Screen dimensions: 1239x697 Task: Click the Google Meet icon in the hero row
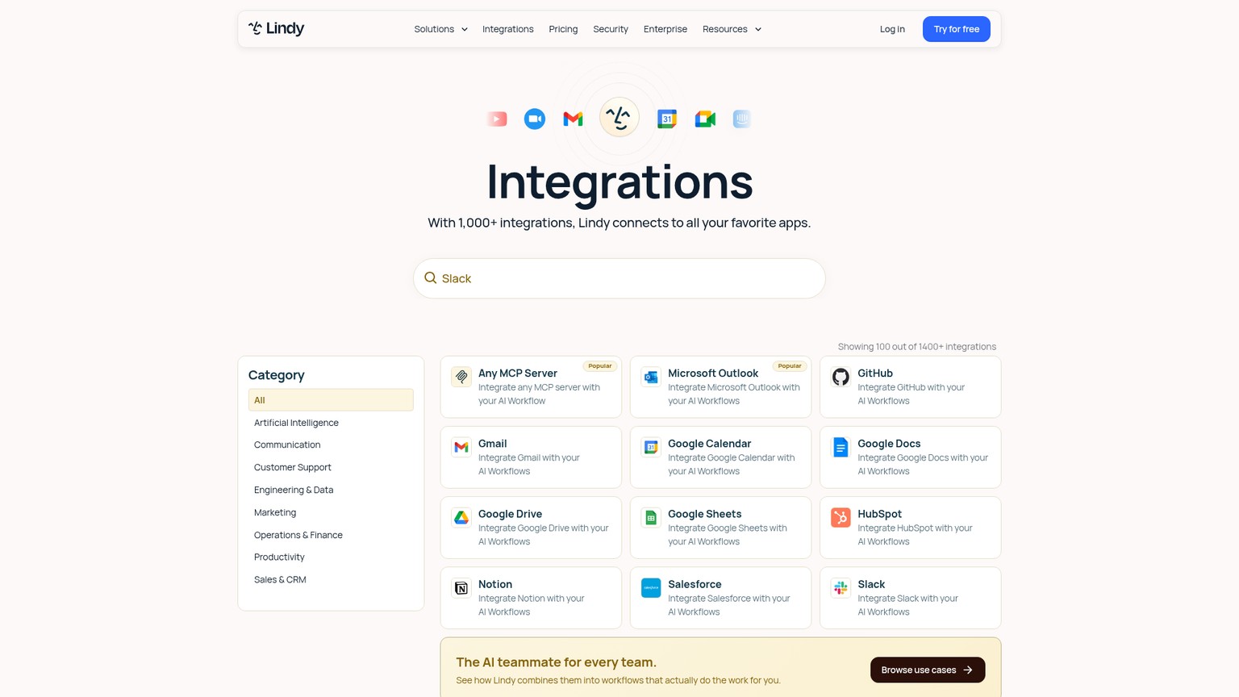(705, 119)
